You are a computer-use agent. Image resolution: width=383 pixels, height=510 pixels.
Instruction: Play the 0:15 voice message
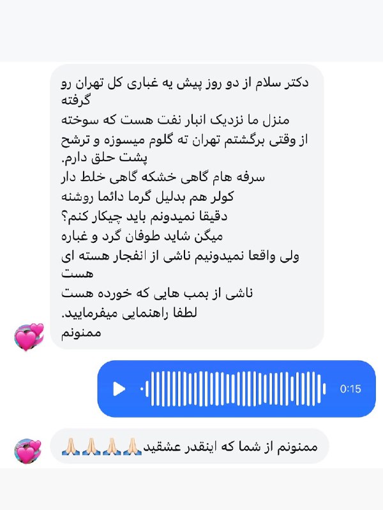119,389
